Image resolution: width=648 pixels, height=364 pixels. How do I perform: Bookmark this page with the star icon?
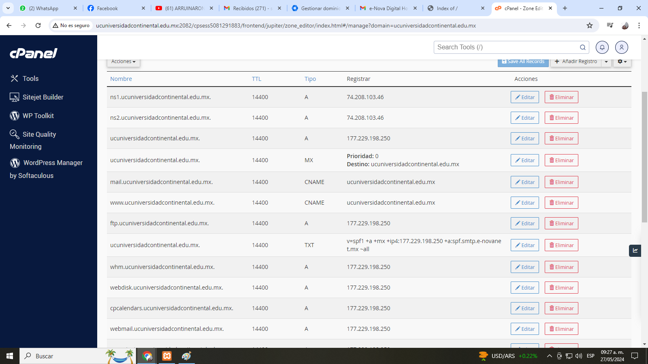pos(589,25)
